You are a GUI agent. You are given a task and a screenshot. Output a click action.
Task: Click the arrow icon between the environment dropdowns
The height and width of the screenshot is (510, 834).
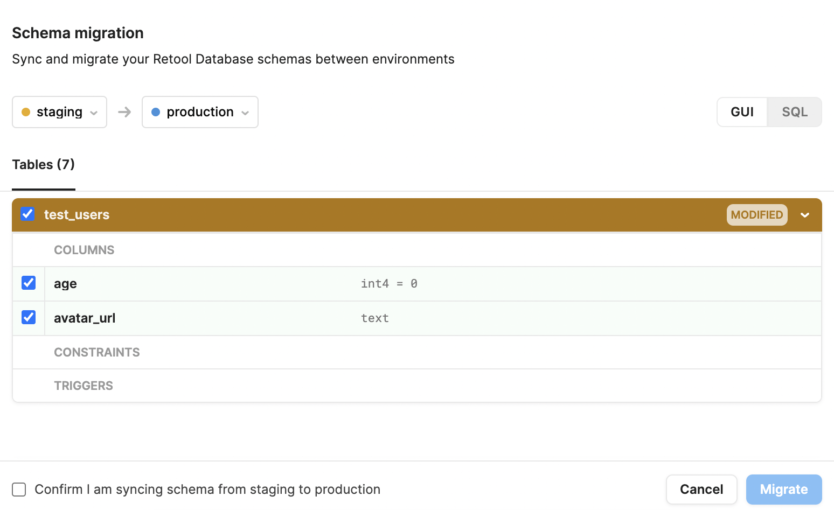tap(124, 112)
